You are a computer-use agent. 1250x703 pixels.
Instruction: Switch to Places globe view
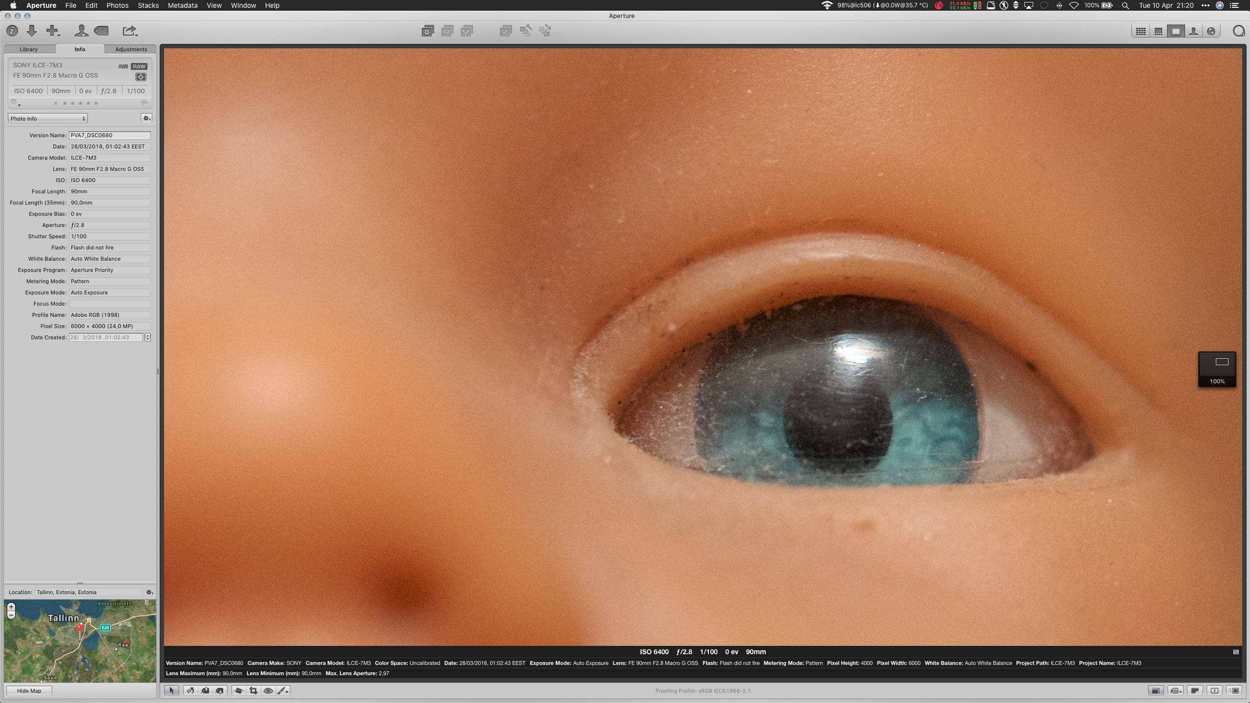pos(1211,31)
